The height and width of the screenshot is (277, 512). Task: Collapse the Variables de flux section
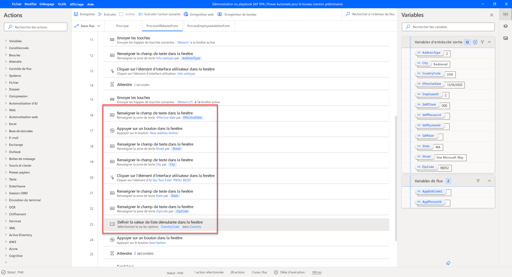point(489,181)
